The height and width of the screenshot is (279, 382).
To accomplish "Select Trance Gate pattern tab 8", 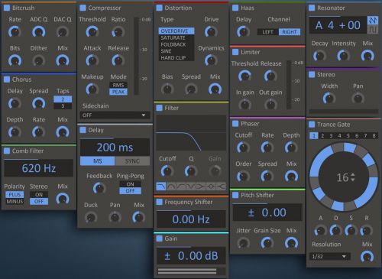I will (374, 135).
